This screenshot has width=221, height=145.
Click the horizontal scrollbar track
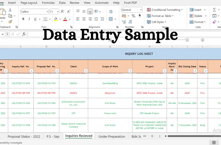(x=194, y=136)
